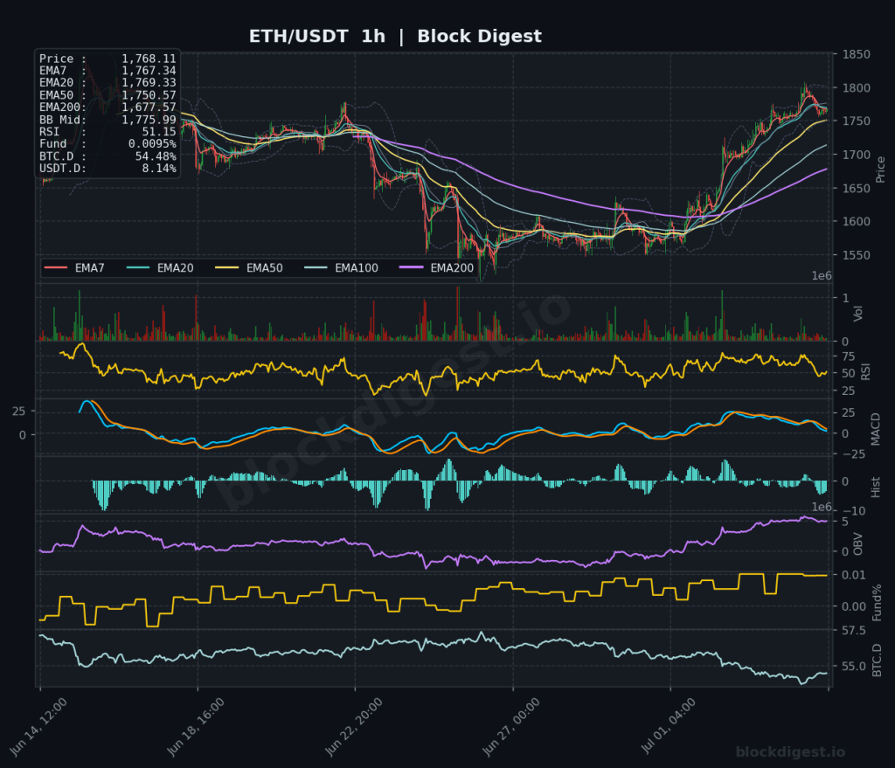Click the Price axis label

coord(880,170)
